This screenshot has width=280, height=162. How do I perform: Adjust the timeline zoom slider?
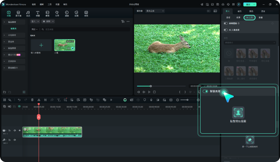pyautogui.click(x=187, y=100)
